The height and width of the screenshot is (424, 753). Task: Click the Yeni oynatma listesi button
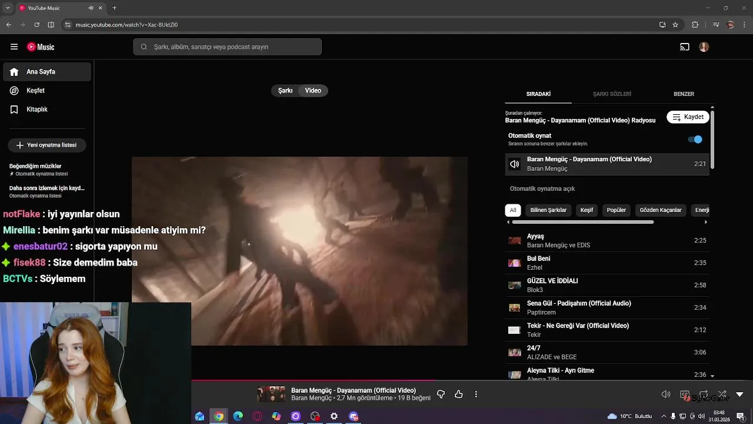click(47, 145)
